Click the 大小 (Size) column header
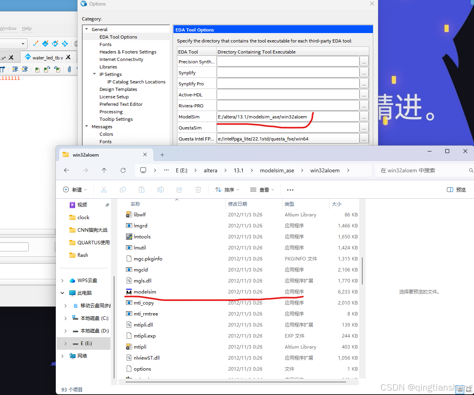The width and height of the screenshot is (474, 395). pyautogui.click(x=337, y=204)
